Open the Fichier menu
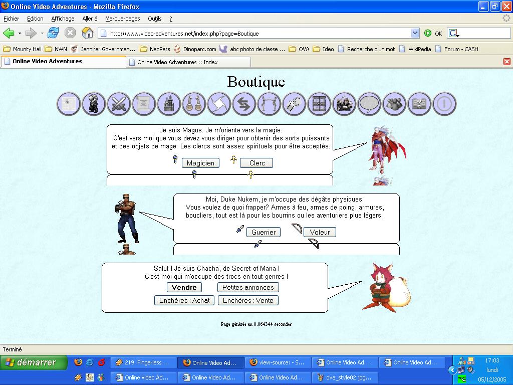 click(x=11, y=19)
